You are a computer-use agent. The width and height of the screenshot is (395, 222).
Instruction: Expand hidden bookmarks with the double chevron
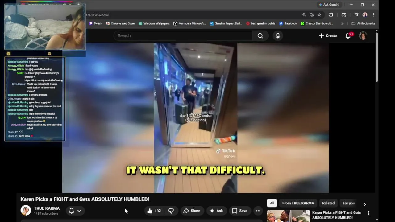point(342,23)
